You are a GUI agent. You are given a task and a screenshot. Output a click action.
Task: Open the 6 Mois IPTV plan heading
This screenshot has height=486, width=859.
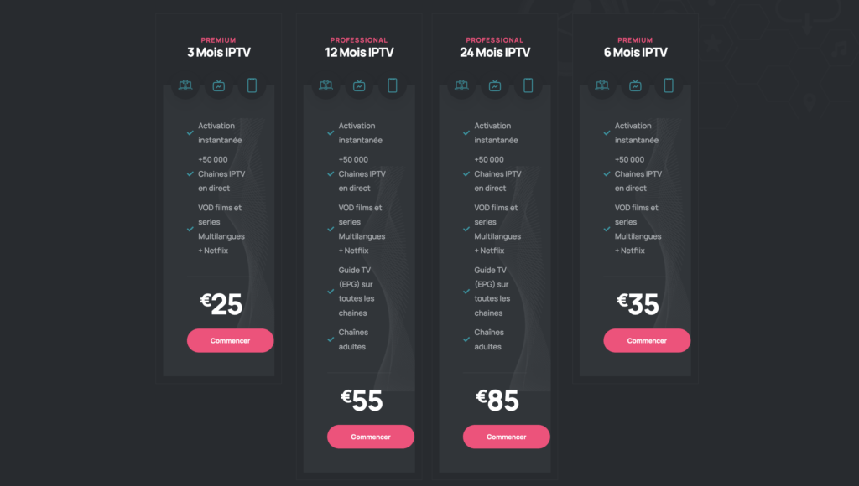tap(635, 52)
